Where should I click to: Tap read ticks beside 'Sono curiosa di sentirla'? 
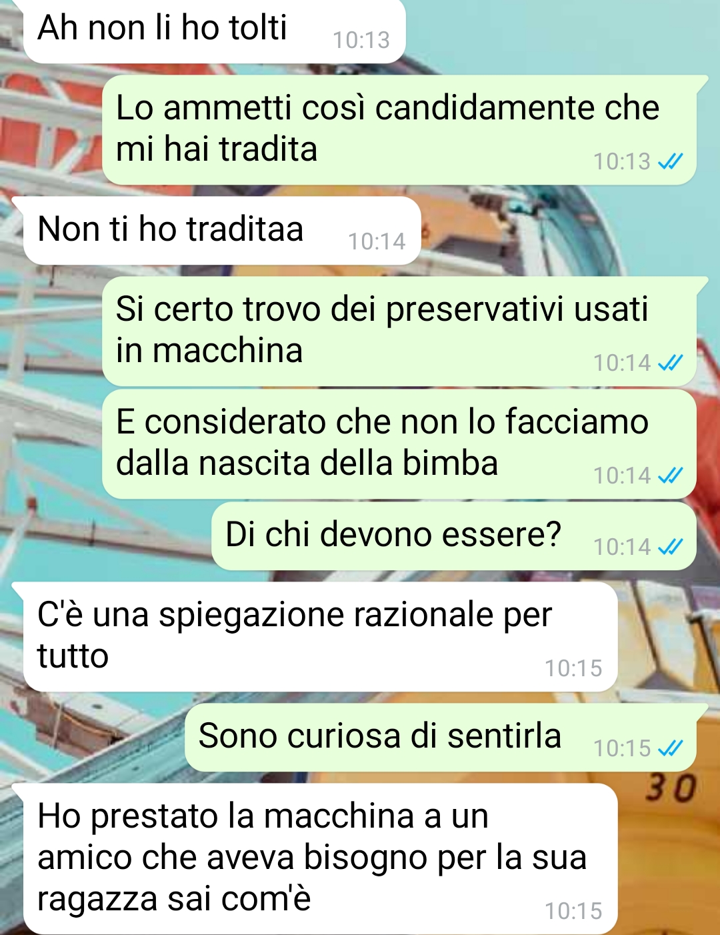(670, 748)
